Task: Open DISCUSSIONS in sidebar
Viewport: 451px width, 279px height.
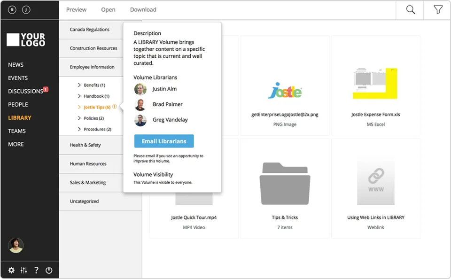Action: pos(25,91)
